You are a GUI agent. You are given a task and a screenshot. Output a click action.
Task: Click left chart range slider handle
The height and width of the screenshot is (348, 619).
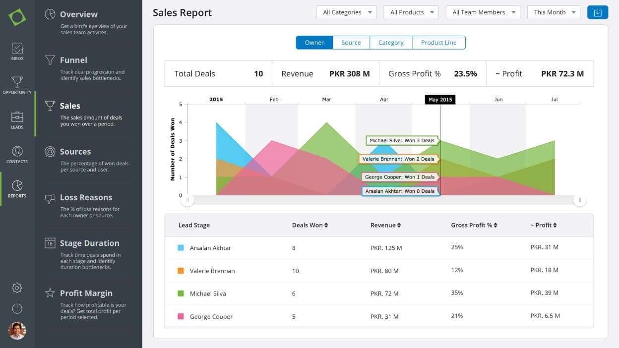(187, 200)
